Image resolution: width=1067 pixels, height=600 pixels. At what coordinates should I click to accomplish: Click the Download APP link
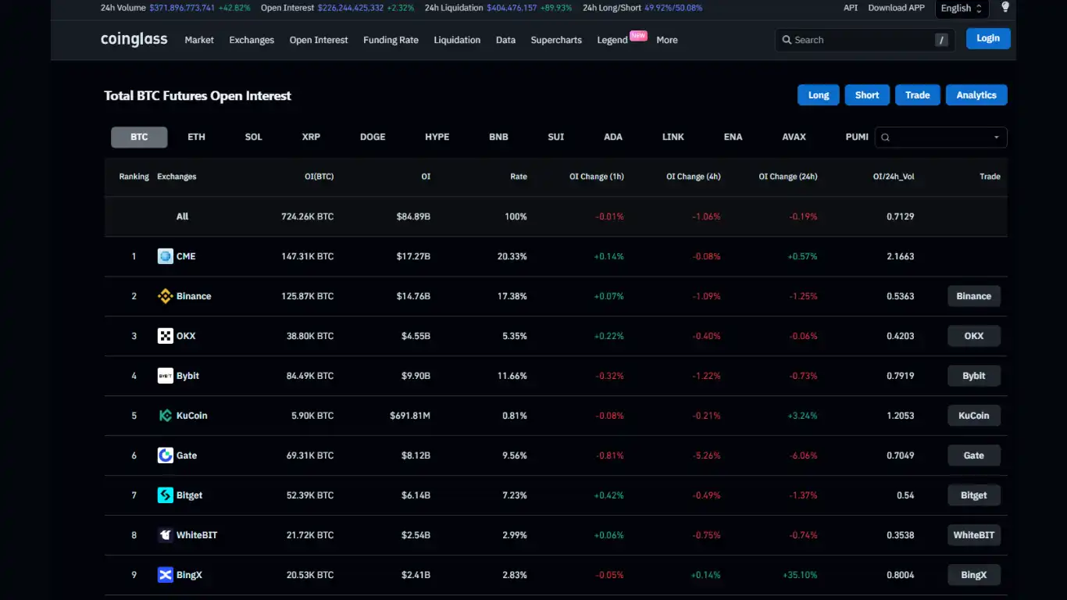[x=896, y=8]
